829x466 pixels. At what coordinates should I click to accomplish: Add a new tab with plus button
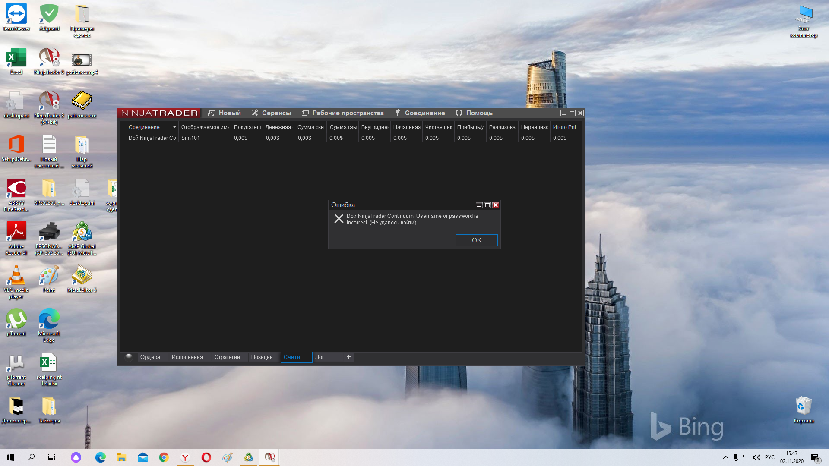tap(349, 357)
